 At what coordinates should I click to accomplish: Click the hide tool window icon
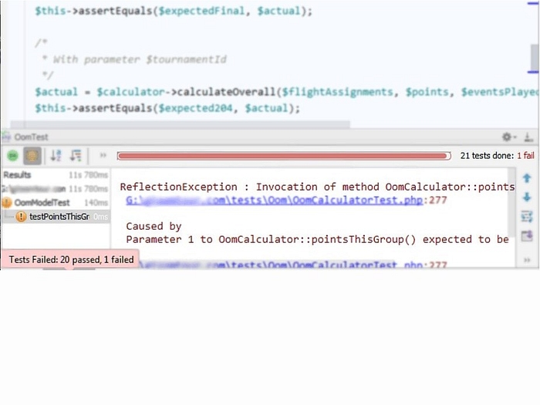[x=528, y=137]
